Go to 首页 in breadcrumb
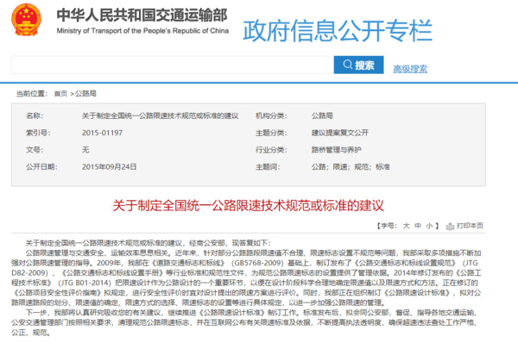518x343 pixels. pos(60,94)
